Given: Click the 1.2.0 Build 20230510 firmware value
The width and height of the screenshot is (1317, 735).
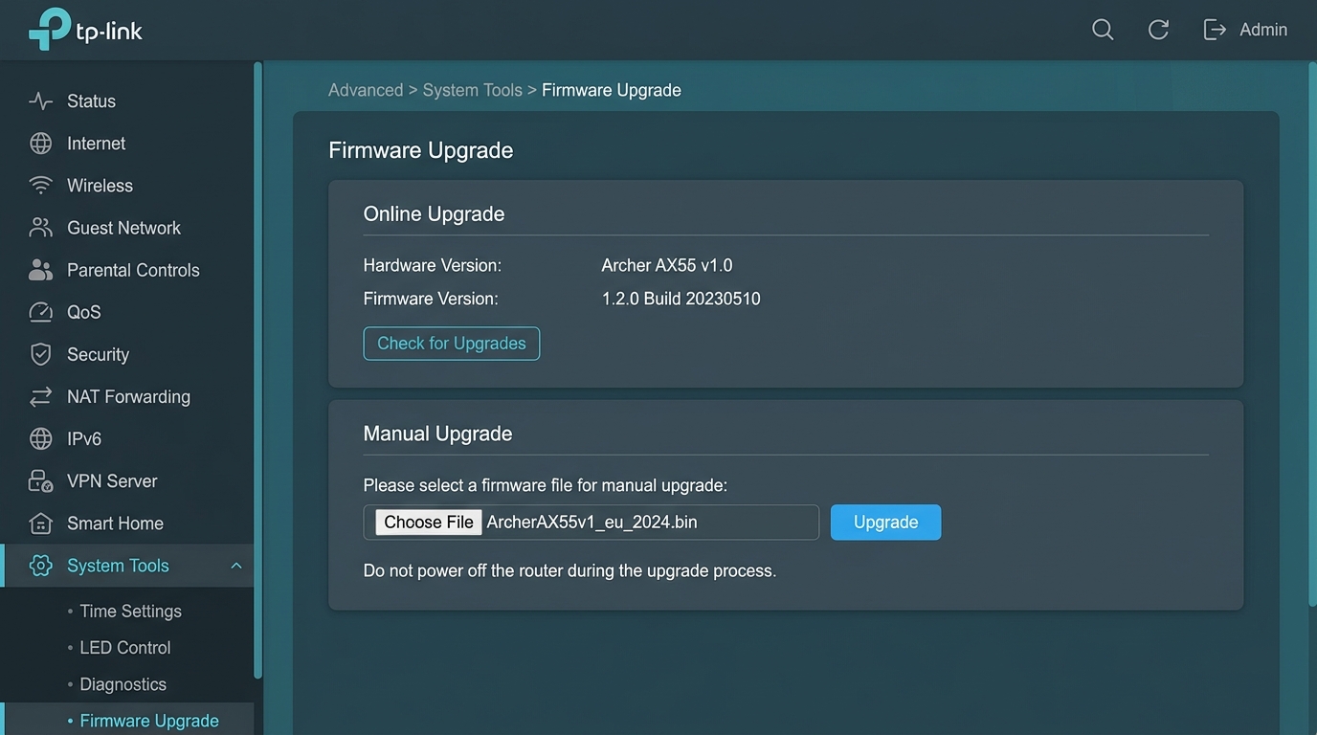Looking at the screenshot, I should click(x=681, y=299).
